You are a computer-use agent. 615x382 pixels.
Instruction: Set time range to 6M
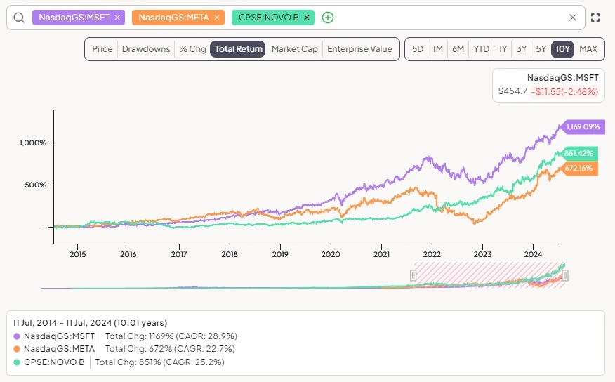click(x=458, y=49)
